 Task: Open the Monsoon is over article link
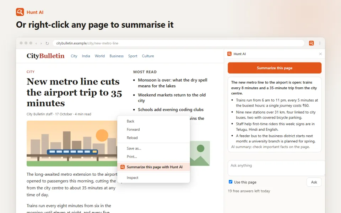coord(173,83)
